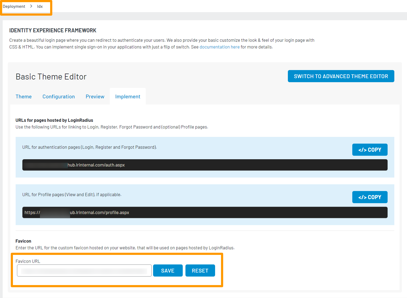Screen dimensions: 407x298
Task: Focus the Favicon URL input field
Action: [84, 271]
